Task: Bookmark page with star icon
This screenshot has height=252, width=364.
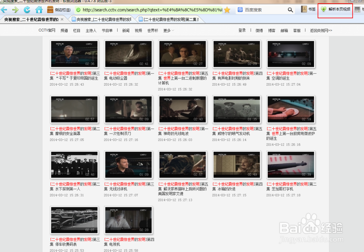Action: point(227,10)
